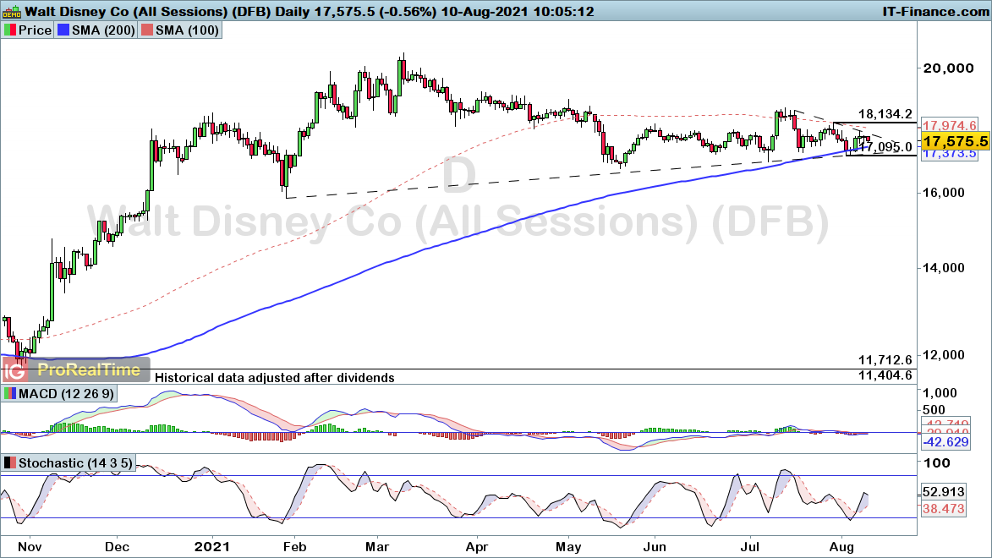992x558 pixels.
Task: Click the 16,000 price axis label
Action: pyautogui.click(x=944, y=193)
